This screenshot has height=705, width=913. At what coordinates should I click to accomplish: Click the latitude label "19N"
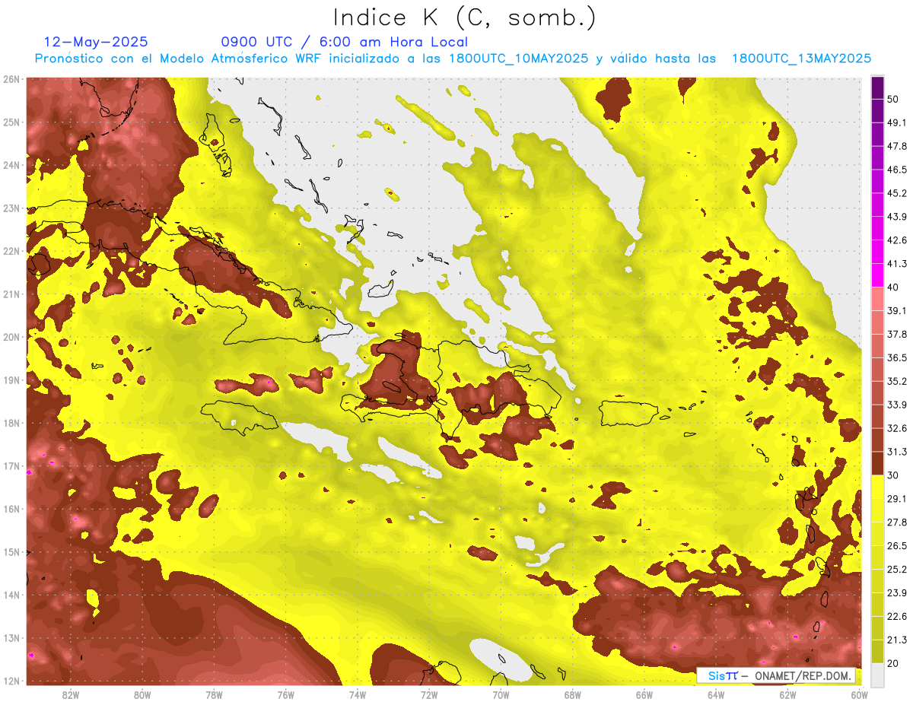(11, 380)
